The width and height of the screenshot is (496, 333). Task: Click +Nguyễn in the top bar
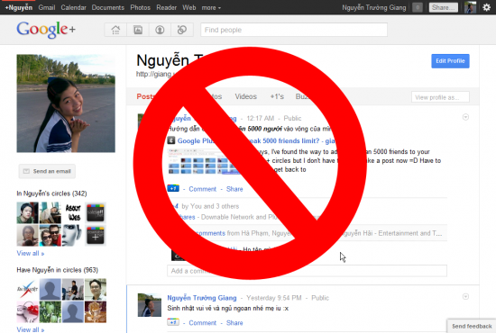tap(19, 7)
